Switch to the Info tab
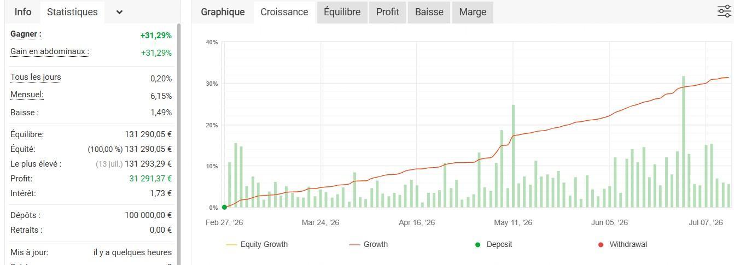 [x=23, y=12]
